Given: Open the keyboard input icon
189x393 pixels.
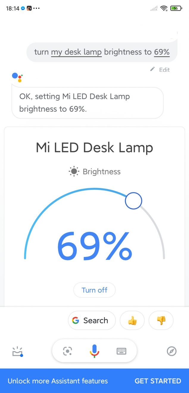Looking at the screenshot, I should (x=121, y=351).
